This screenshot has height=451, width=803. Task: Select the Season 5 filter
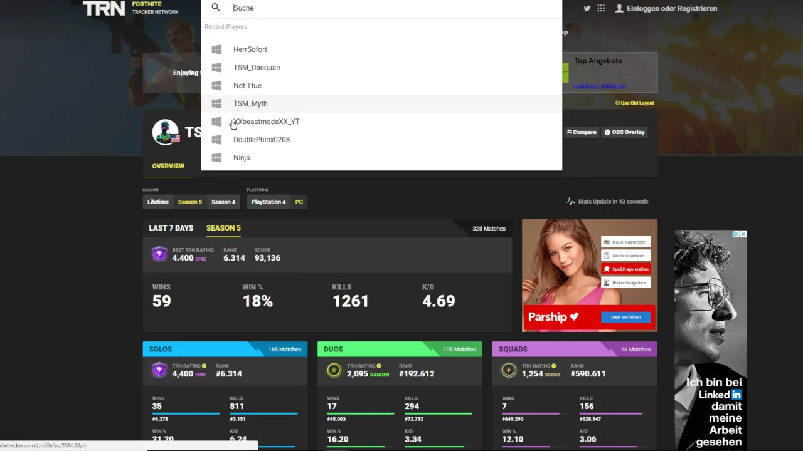click(x=190, y=202)
